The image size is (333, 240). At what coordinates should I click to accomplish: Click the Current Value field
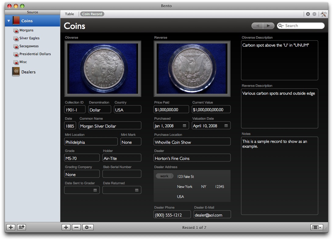[211, 110]
